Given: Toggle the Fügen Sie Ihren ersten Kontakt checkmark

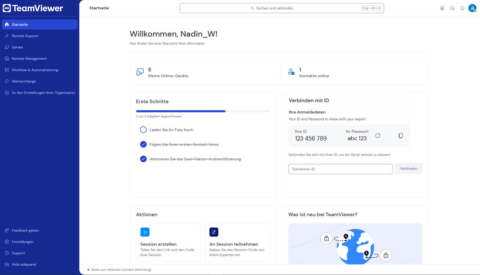Looking at the screenshot, I should tap(143, 144).
